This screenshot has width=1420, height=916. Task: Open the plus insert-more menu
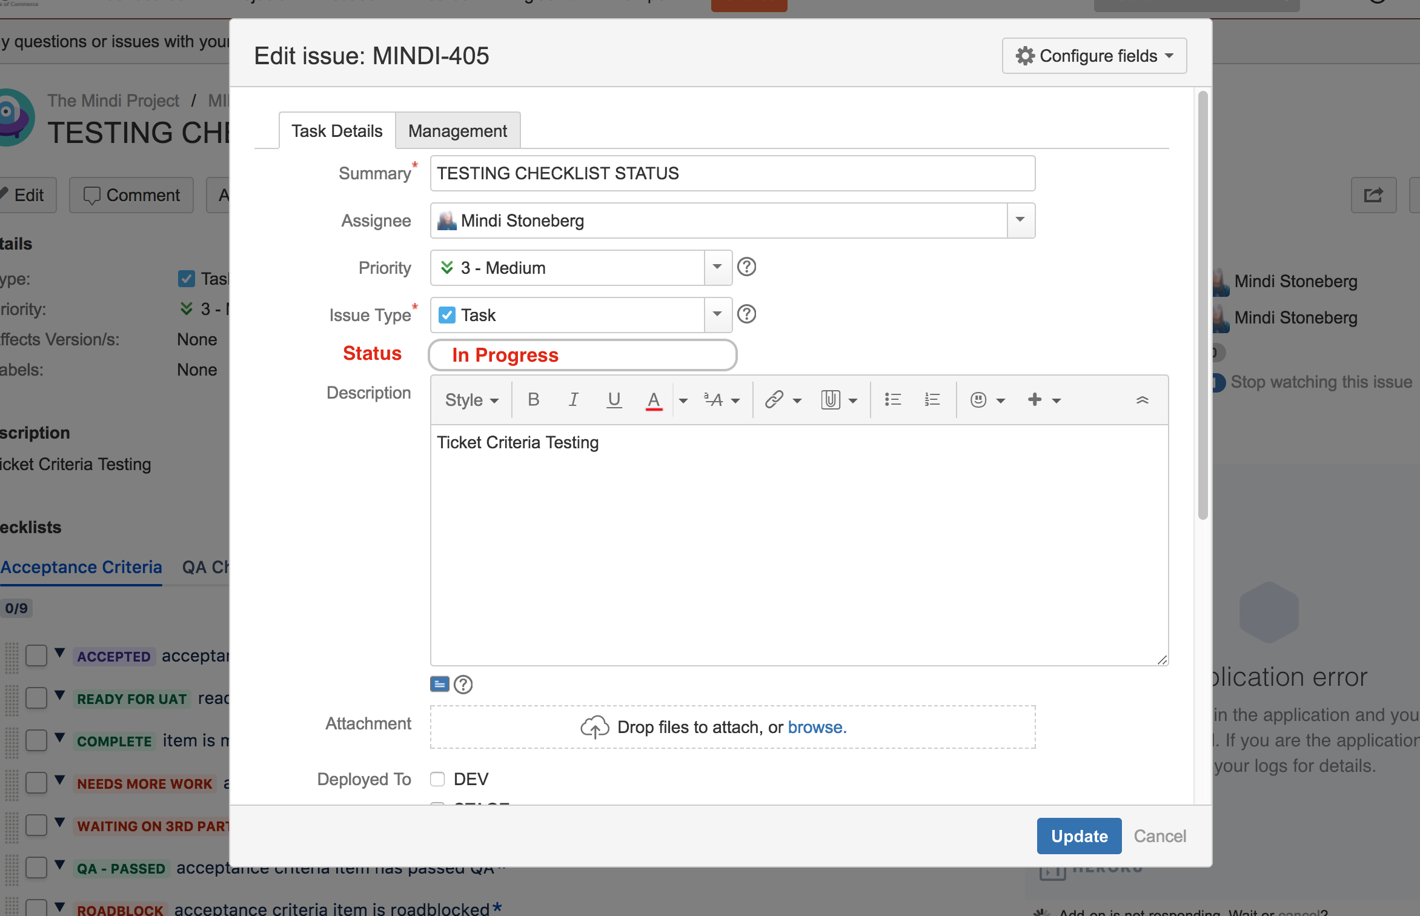(x=1044, y=400)
